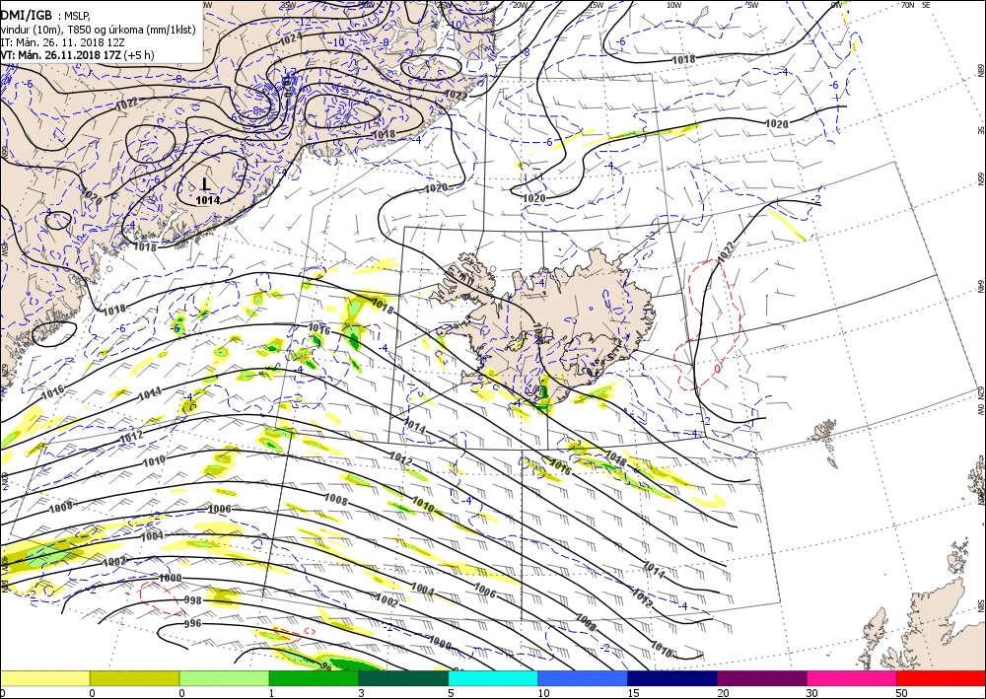Screen dimensions: 986x699
Task: Choose the purple legend swatch
Action: coord(761,678)
